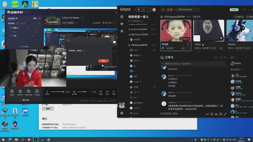Click the leave-channel icon in Oopz top bar
Viewport: 253px width, 142px height.
pyautogui.click(x=148, y=10)
